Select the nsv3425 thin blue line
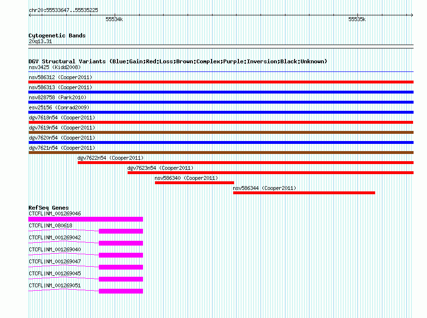Screen dimensions: 427x318 click(221, 72)
